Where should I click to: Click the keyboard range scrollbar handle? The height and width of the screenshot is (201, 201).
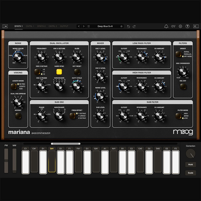[x=66, y=144]
